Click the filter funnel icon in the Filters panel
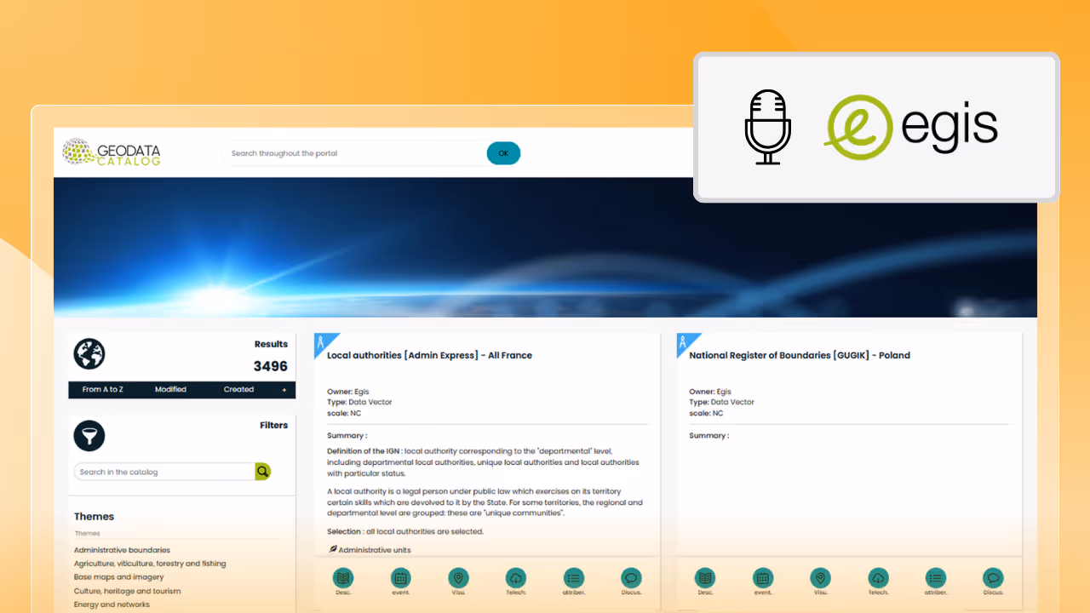This screenshot has width=1090, height=613. (89, 435)
